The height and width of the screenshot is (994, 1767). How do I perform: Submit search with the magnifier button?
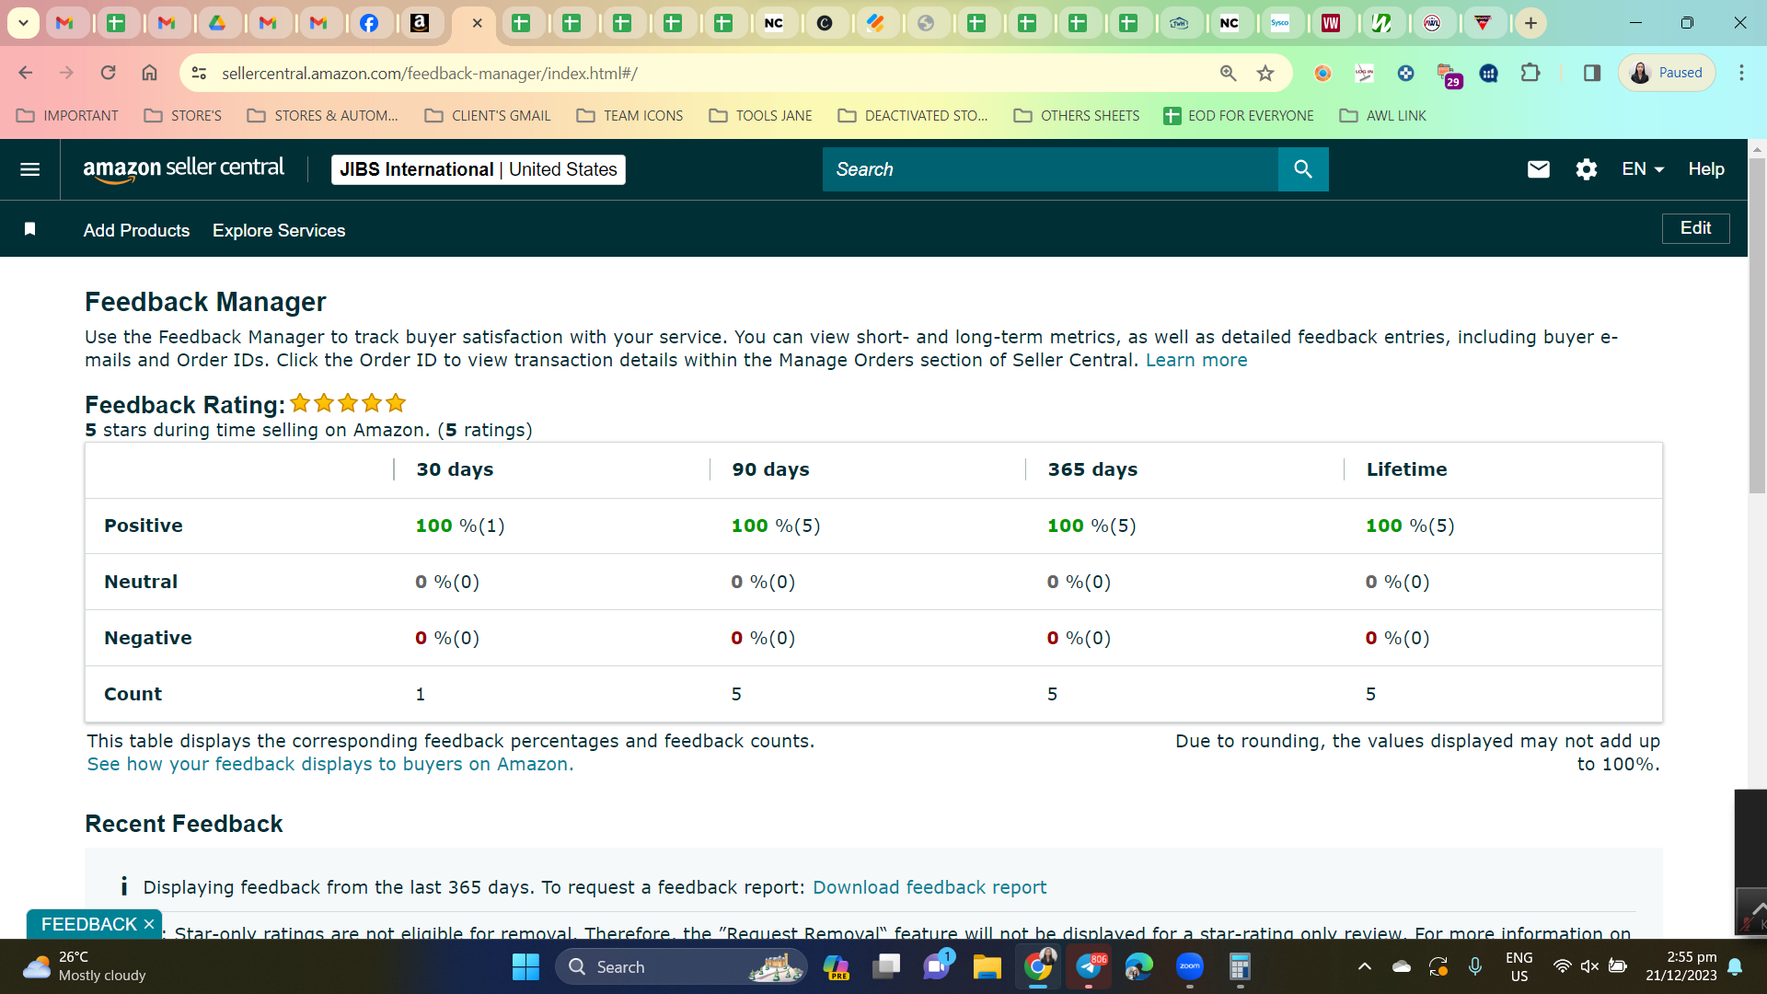click(1303, 169)
